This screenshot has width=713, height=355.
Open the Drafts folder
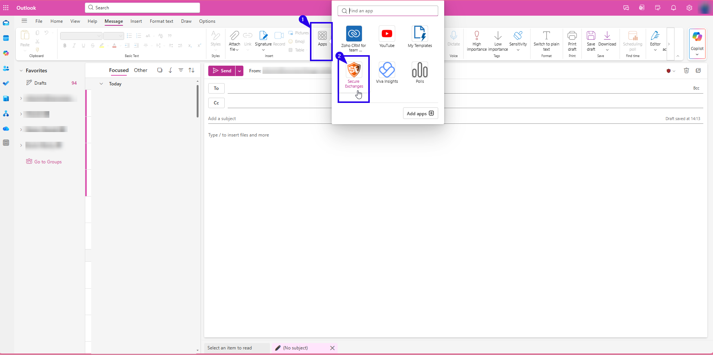[x=40, y=83]
